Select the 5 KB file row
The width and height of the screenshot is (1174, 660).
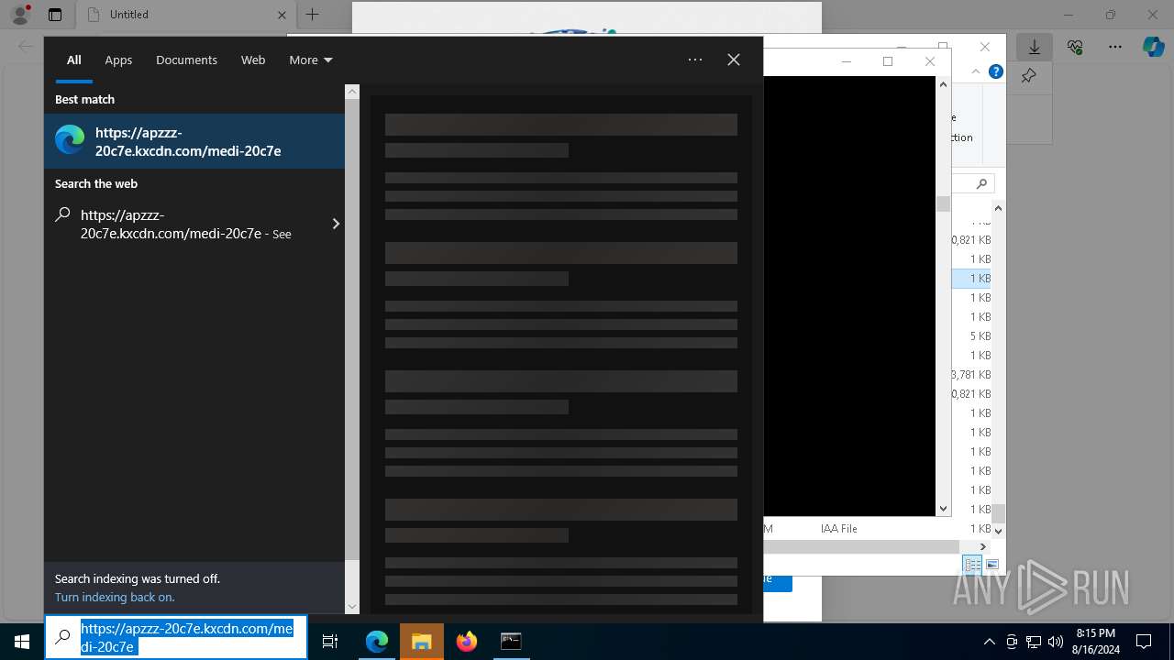coord(970,335)
